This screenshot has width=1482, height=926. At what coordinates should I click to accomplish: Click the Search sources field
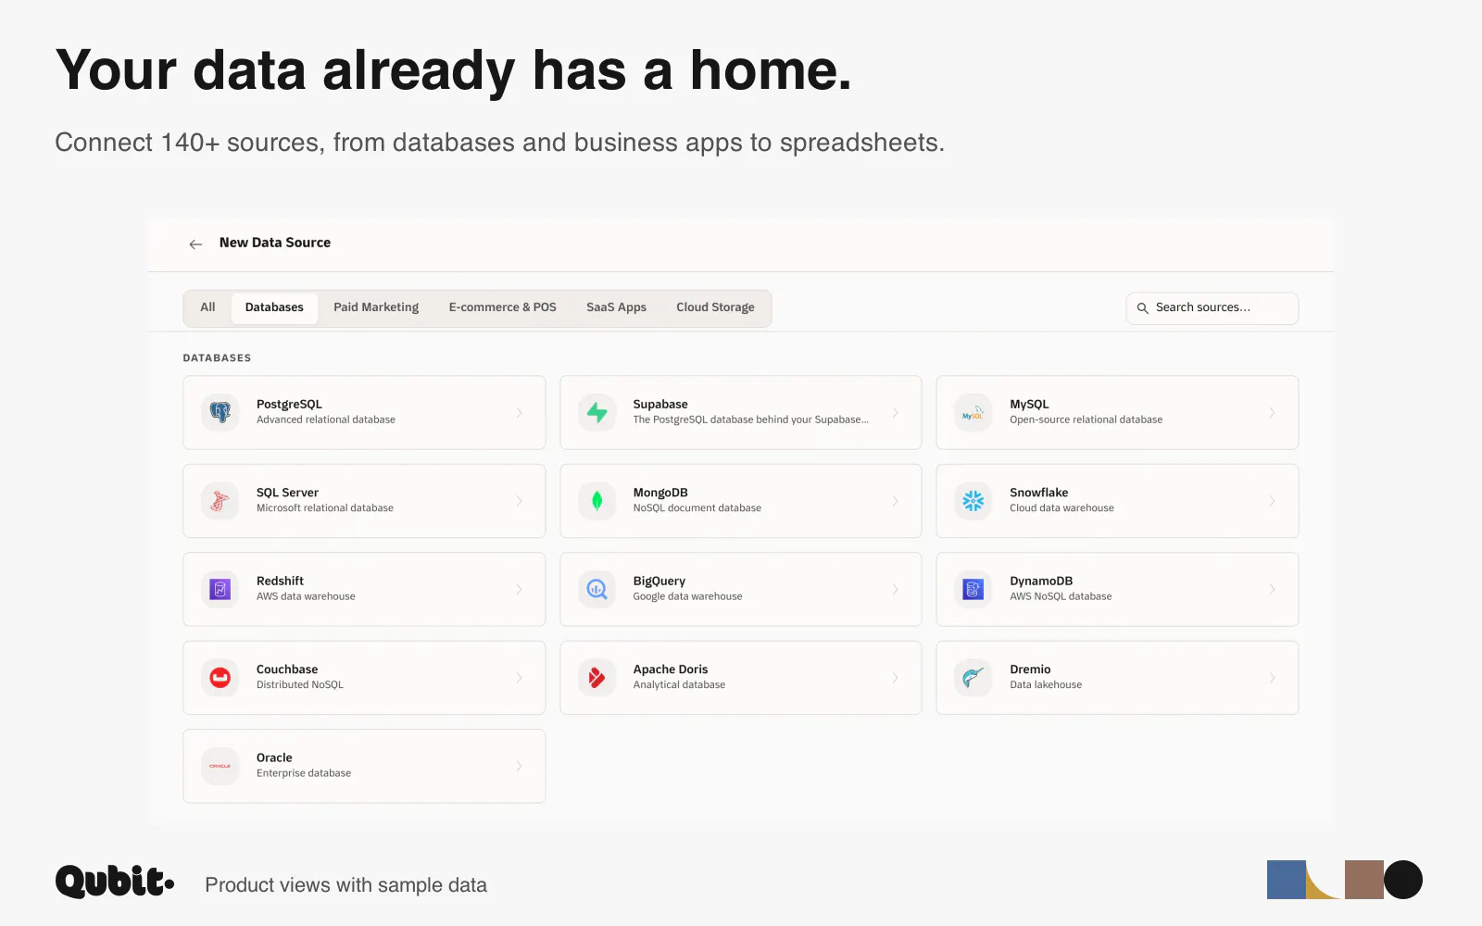coord(1212,308)
